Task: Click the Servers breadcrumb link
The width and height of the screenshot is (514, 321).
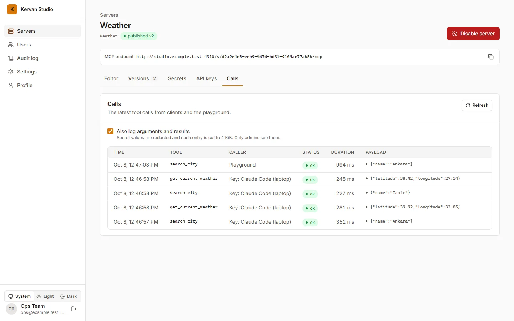Action: [x=109, y=15]
